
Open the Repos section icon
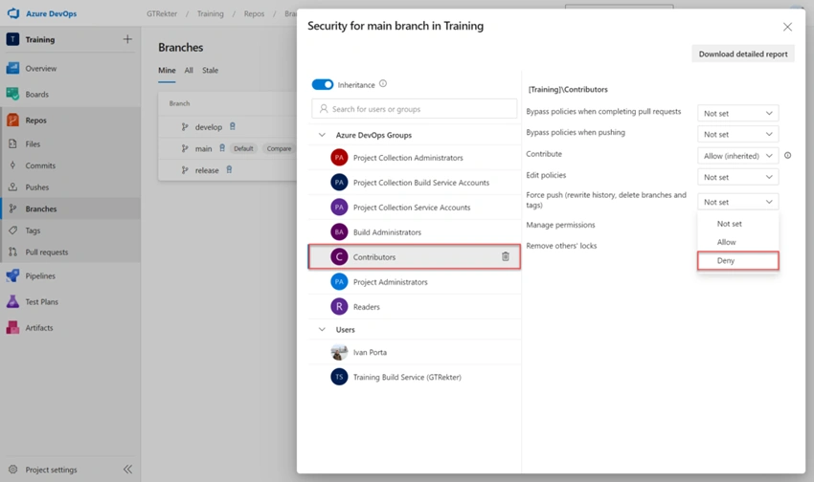[13, 120]
